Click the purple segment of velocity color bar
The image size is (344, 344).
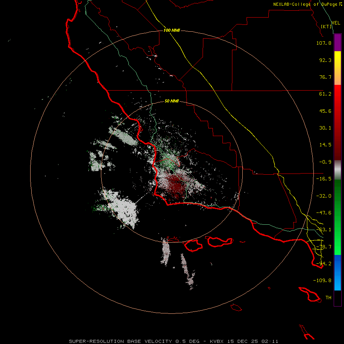(338, 42)
